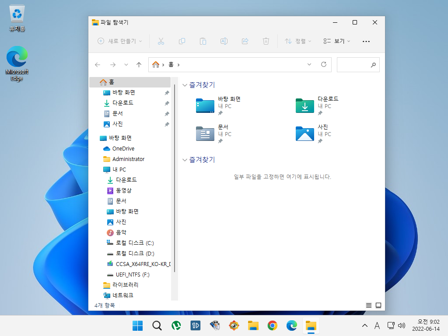Unpin 사진 using its sidebar pin icon
This screenshot has height=336, width=448.
(167, 124)
